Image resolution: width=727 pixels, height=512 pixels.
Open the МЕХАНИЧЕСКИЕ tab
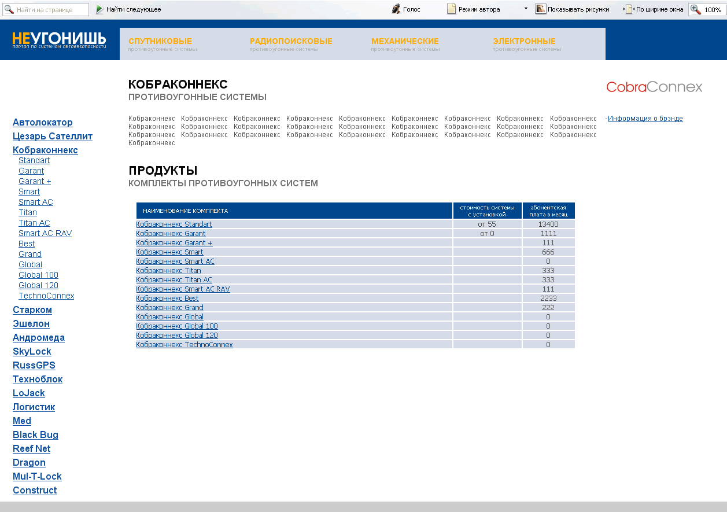[x=405, y=41]
